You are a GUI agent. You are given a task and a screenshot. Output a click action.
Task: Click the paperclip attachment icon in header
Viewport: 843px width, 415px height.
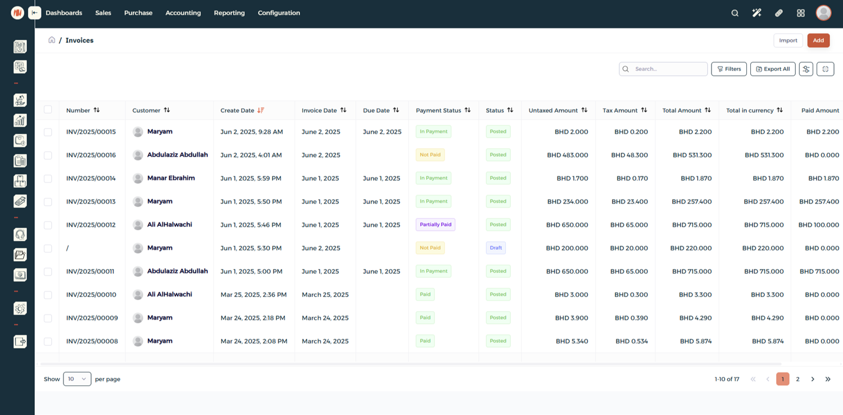tap(779, 13)
